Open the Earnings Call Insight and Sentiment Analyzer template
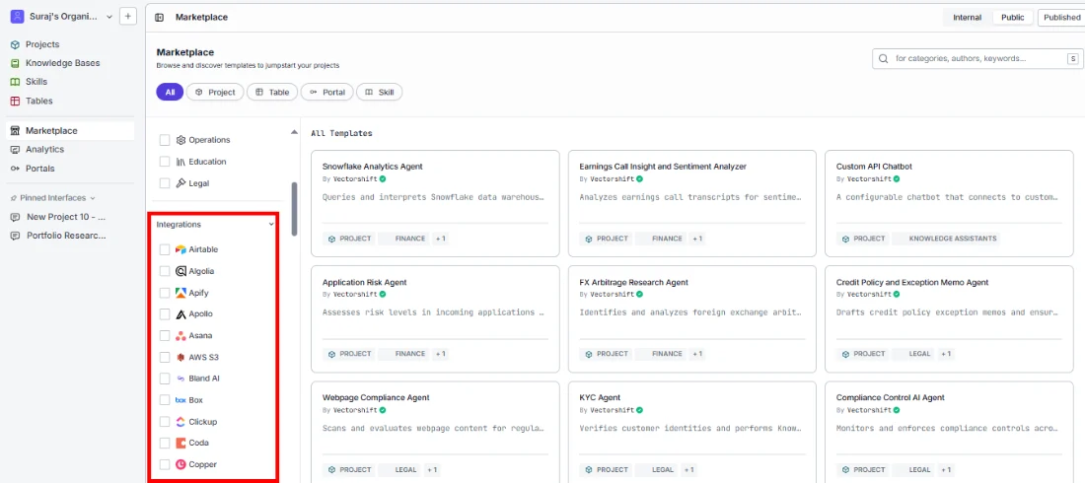 (x=692, y=203)
